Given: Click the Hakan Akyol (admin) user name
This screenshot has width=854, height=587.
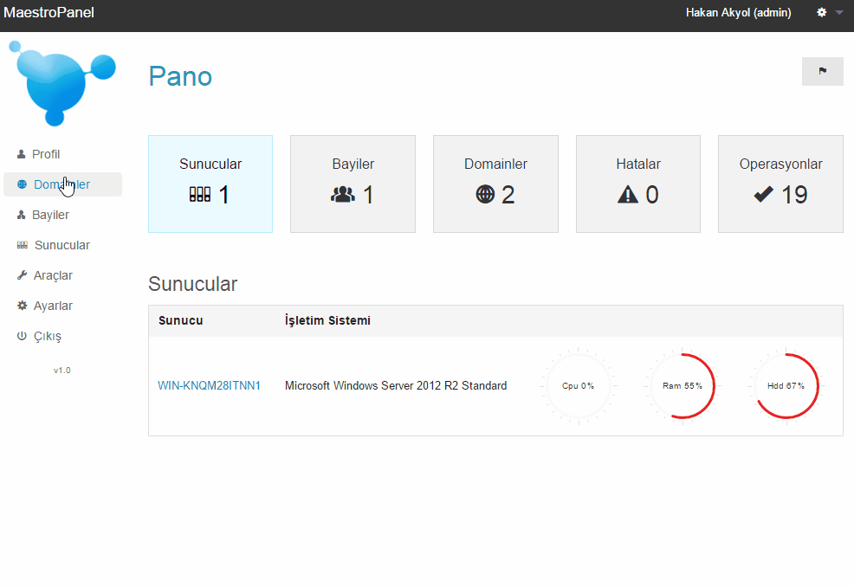Looking at the screenshot, I should 739,12.
